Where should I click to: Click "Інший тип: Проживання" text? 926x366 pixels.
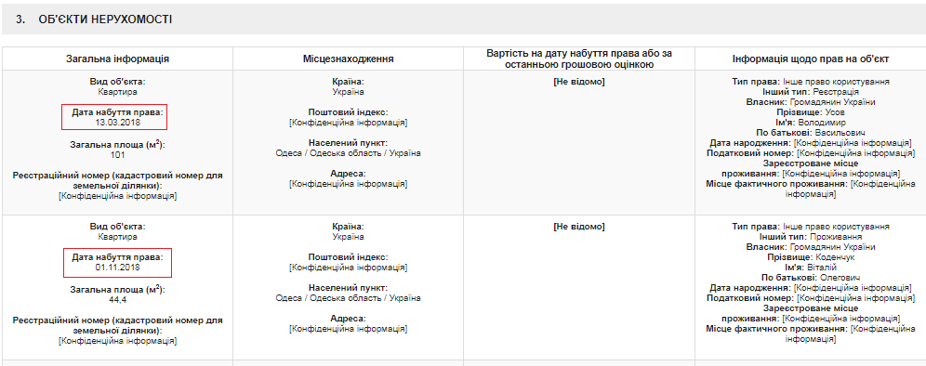point(811,237)
